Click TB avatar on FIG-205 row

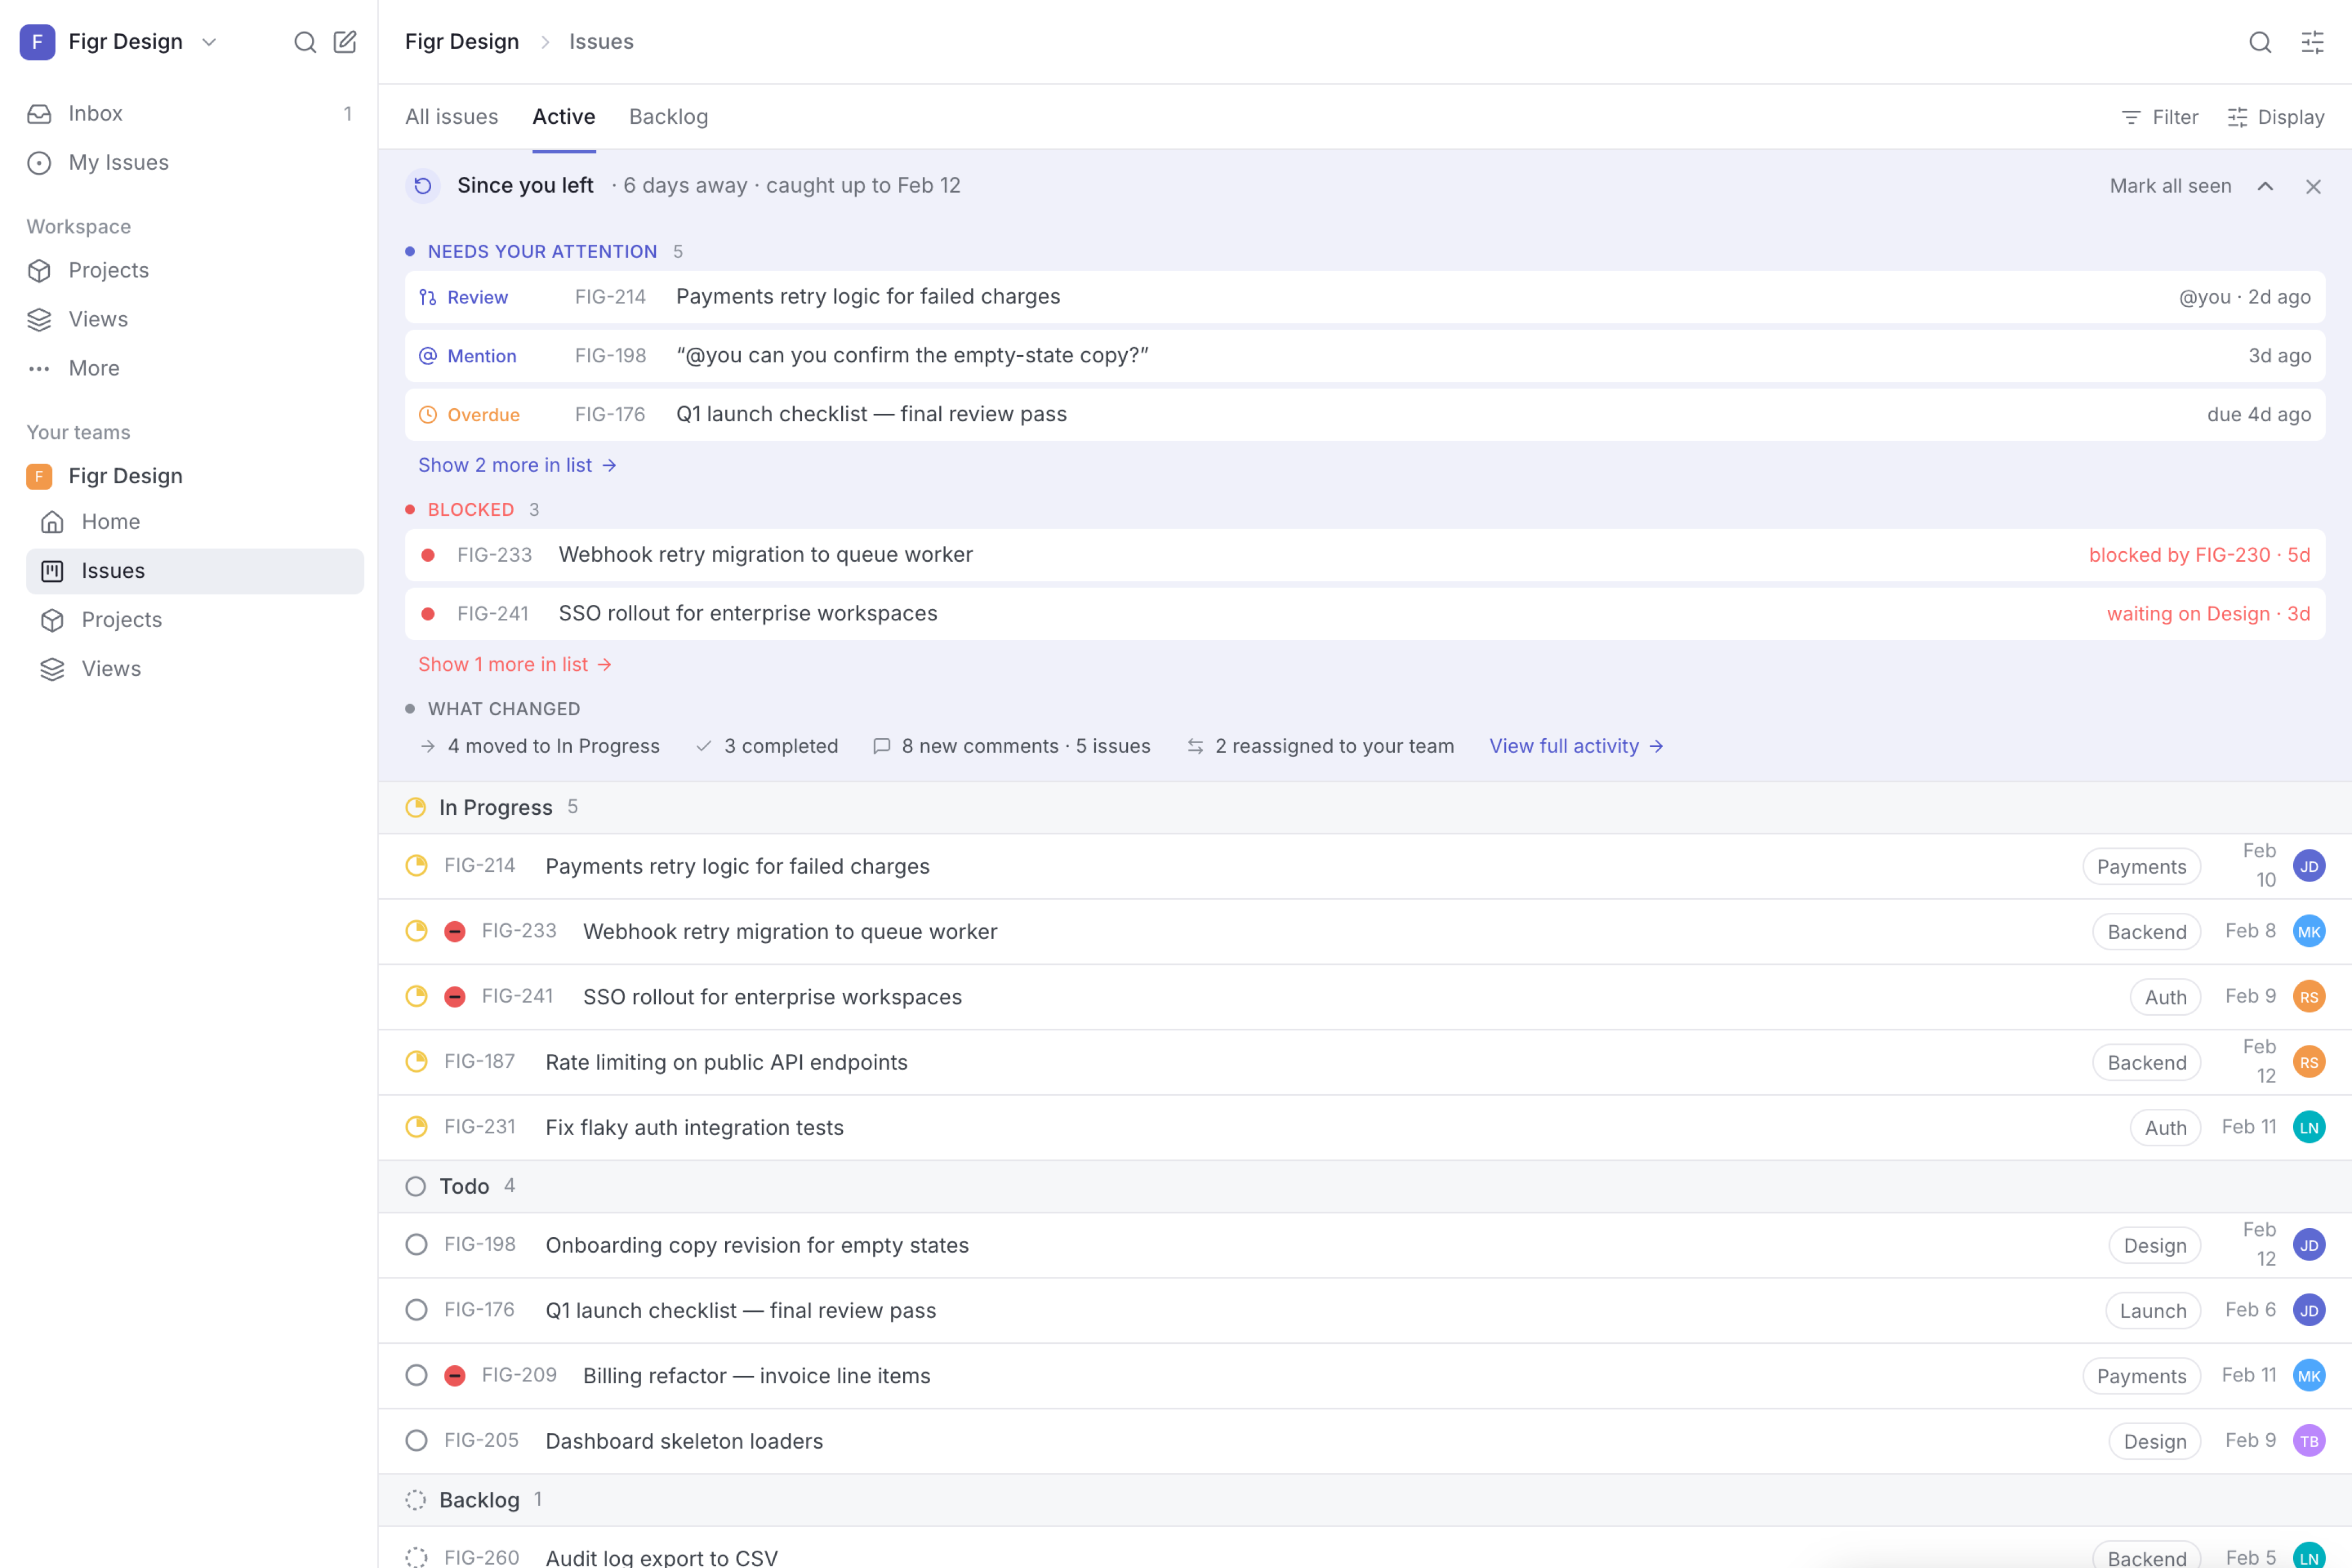pyautogui.click(x=2309, y=1441)
